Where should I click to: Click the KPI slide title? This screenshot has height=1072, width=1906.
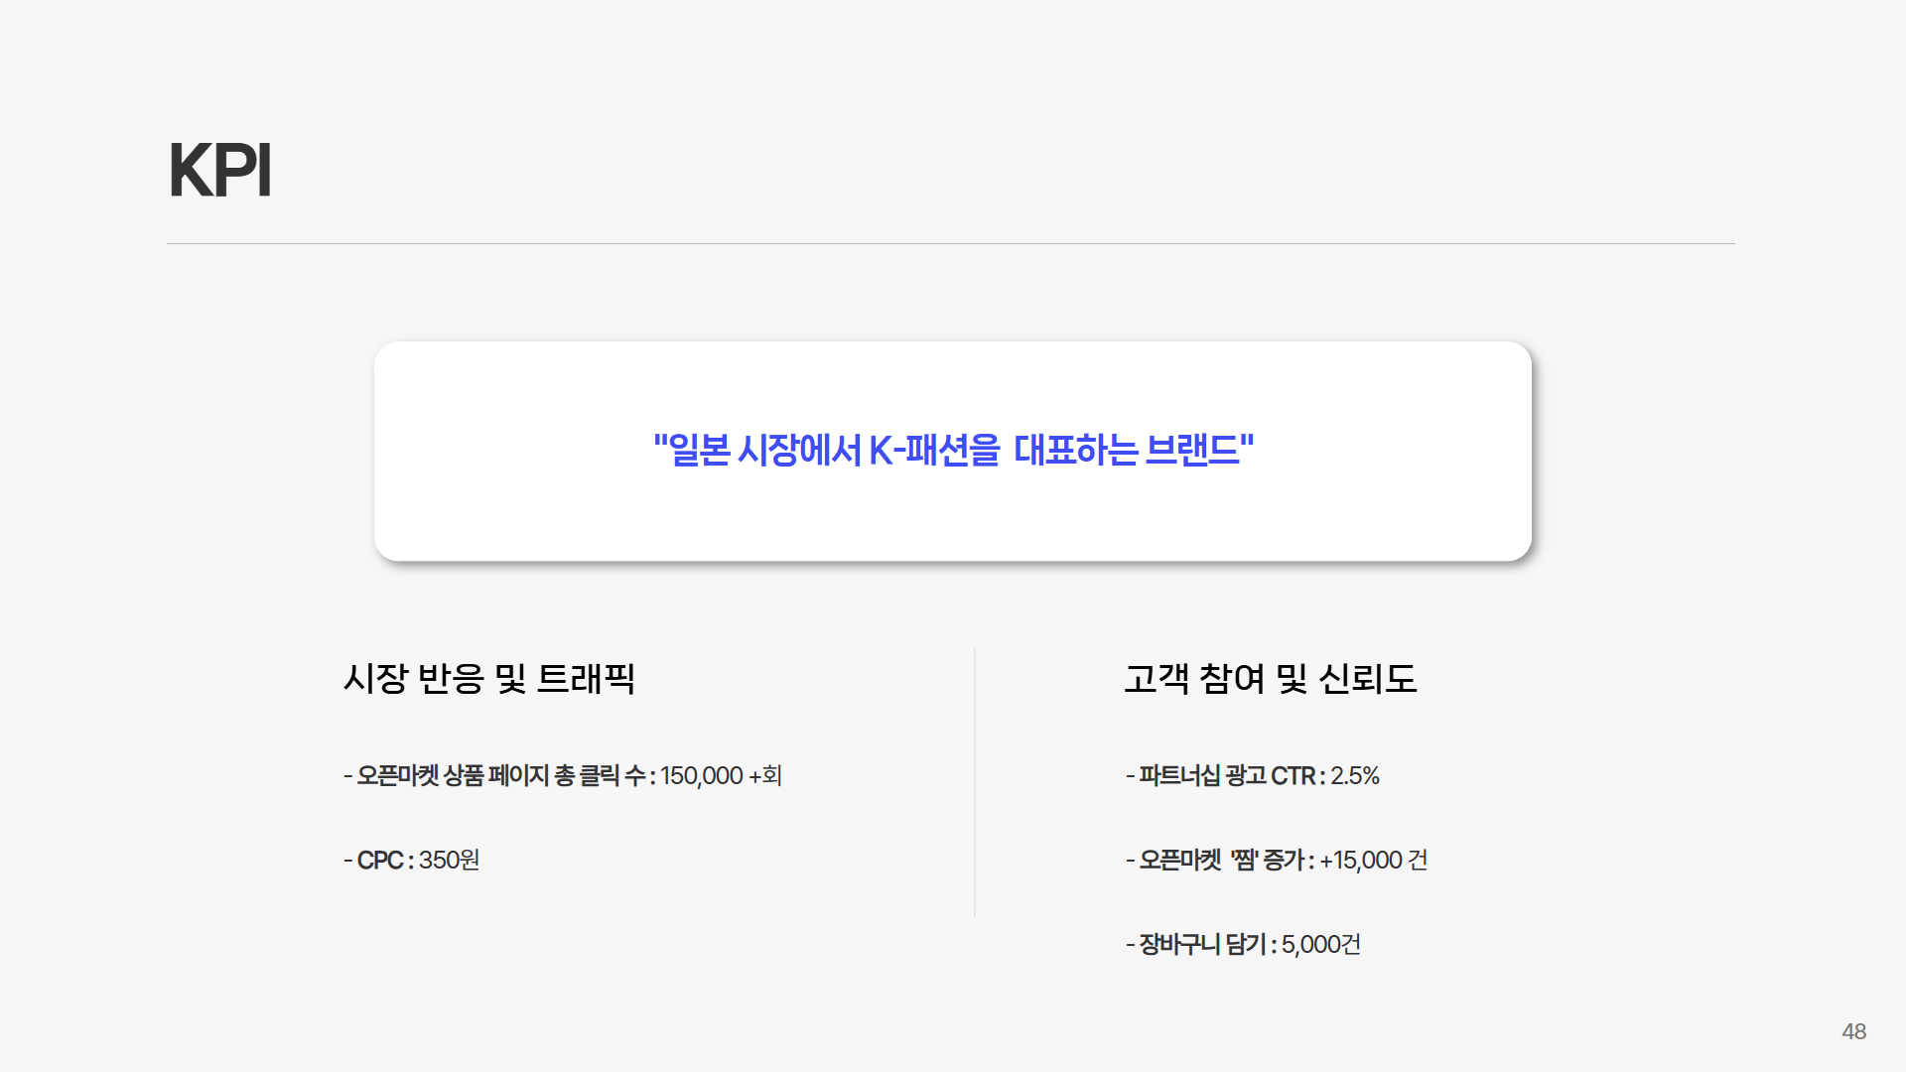tap(219, 171)
